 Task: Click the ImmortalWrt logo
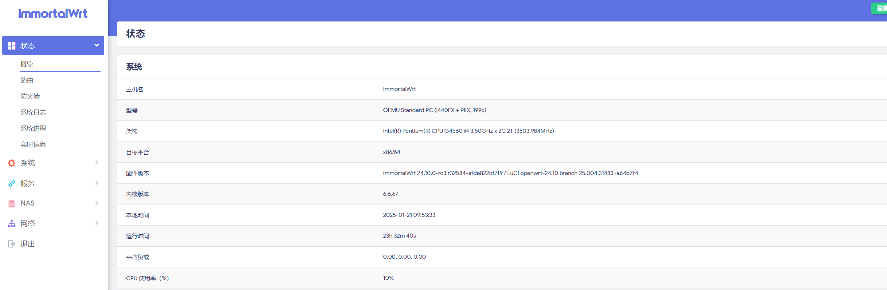pos(53,13)
